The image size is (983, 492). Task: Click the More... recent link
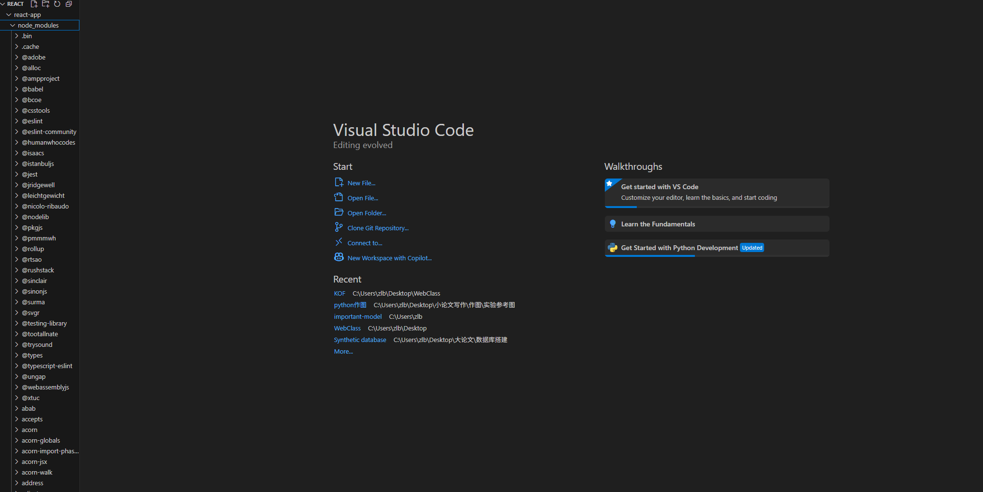[343, 351]
